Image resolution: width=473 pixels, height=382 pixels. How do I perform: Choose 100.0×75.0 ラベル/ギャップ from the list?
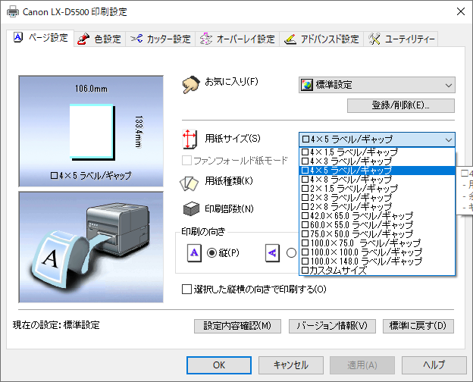click(x=377, y=243)
